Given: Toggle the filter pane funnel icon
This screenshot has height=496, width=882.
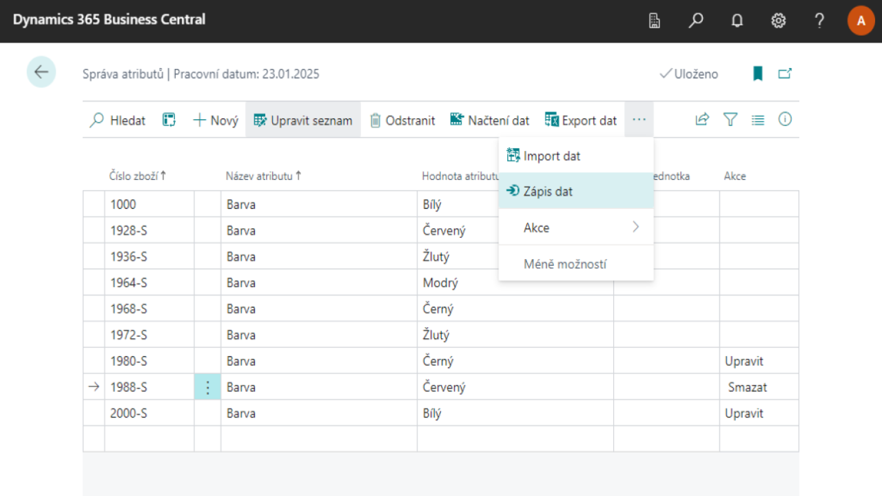Looking at the screenshot, I should (730, 120).
